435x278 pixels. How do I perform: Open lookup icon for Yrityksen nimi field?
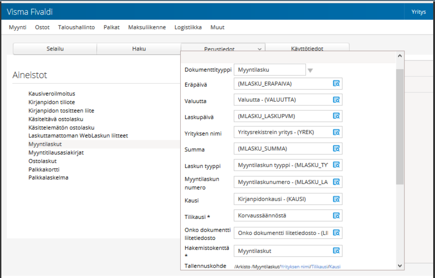click(336, 132)
